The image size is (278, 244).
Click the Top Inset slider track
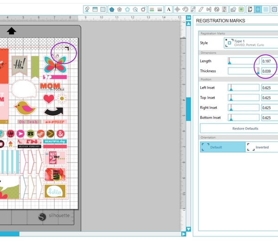click(x=244, y=97)
